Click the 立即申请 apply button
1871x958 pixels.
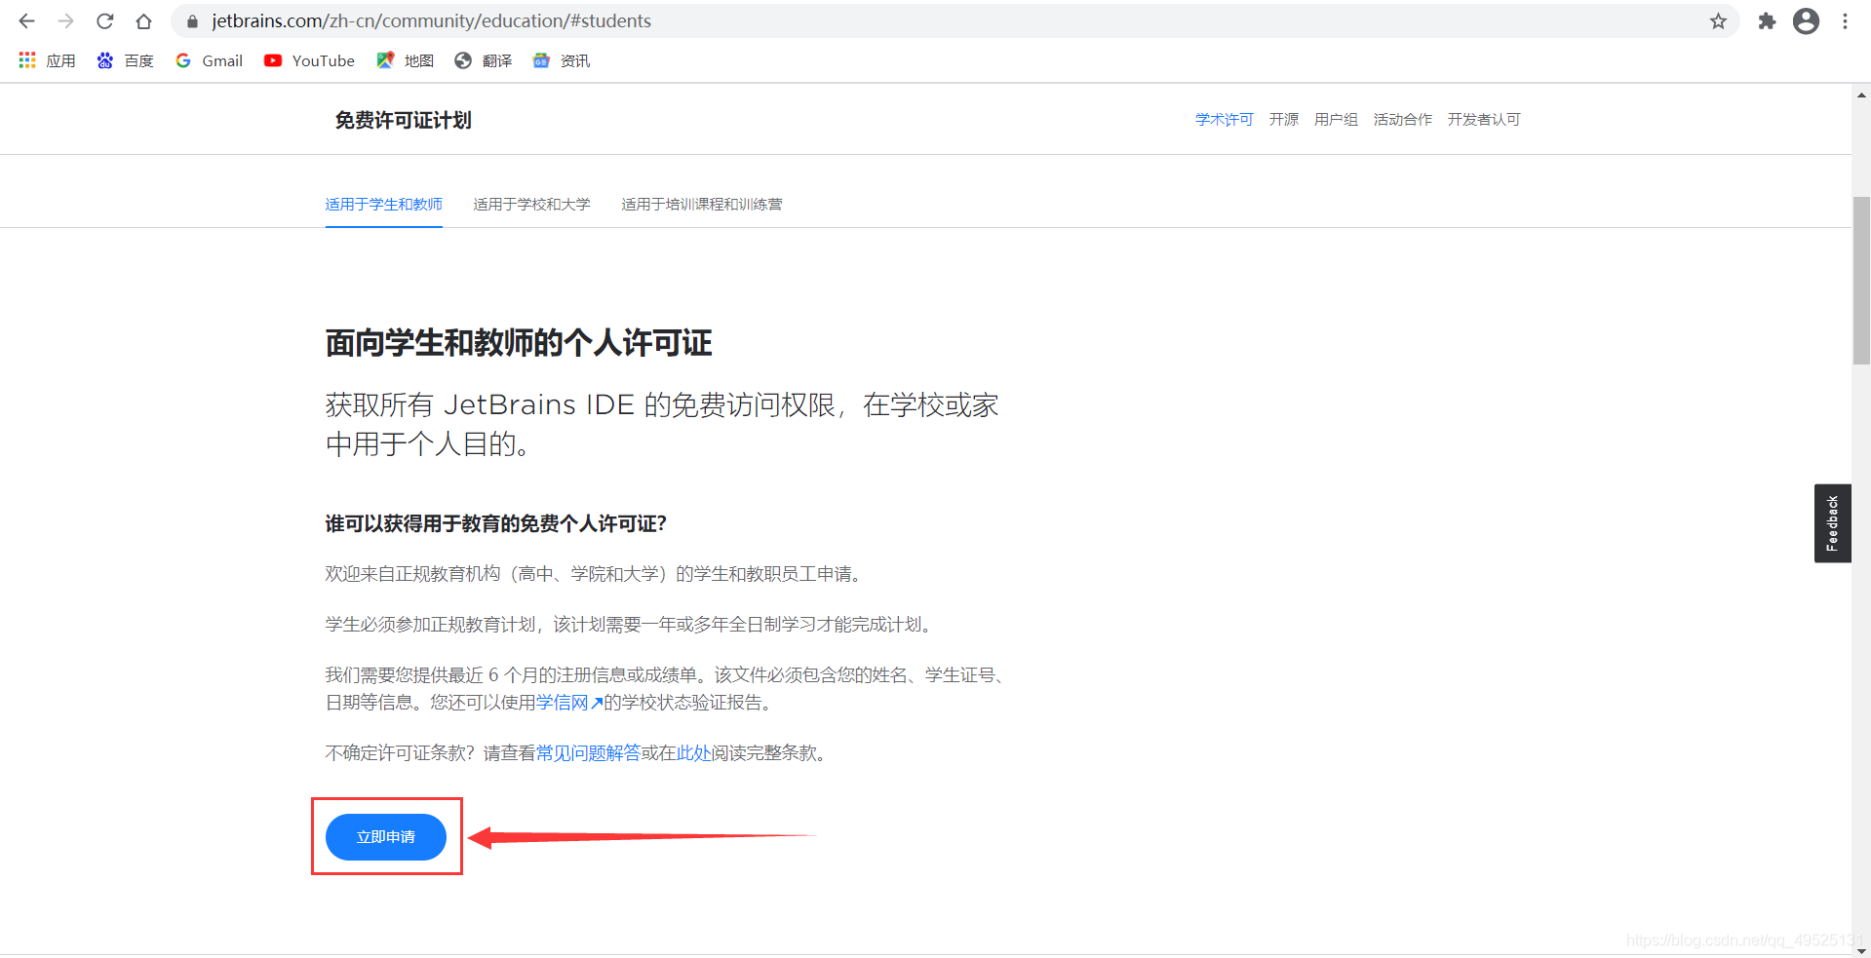point(385,836)
